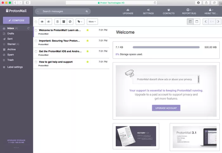Open the More dropdown in toolbar

point(92,22)
